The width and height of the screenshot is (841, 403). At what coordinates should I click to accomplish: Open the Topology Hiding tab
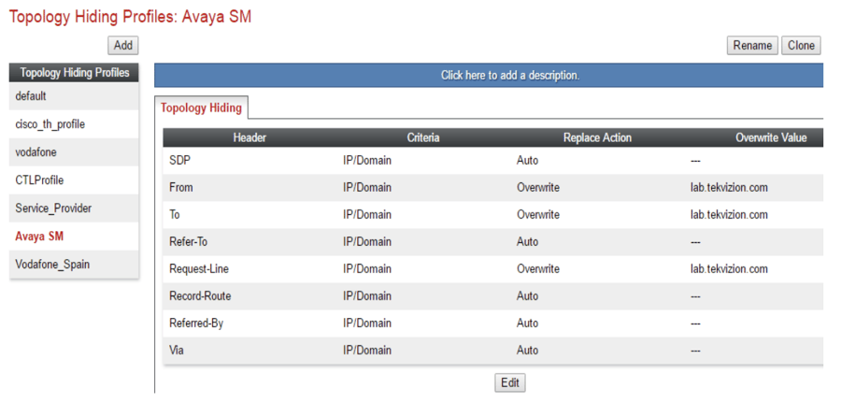pyautogui.click(x=201, y=108)
